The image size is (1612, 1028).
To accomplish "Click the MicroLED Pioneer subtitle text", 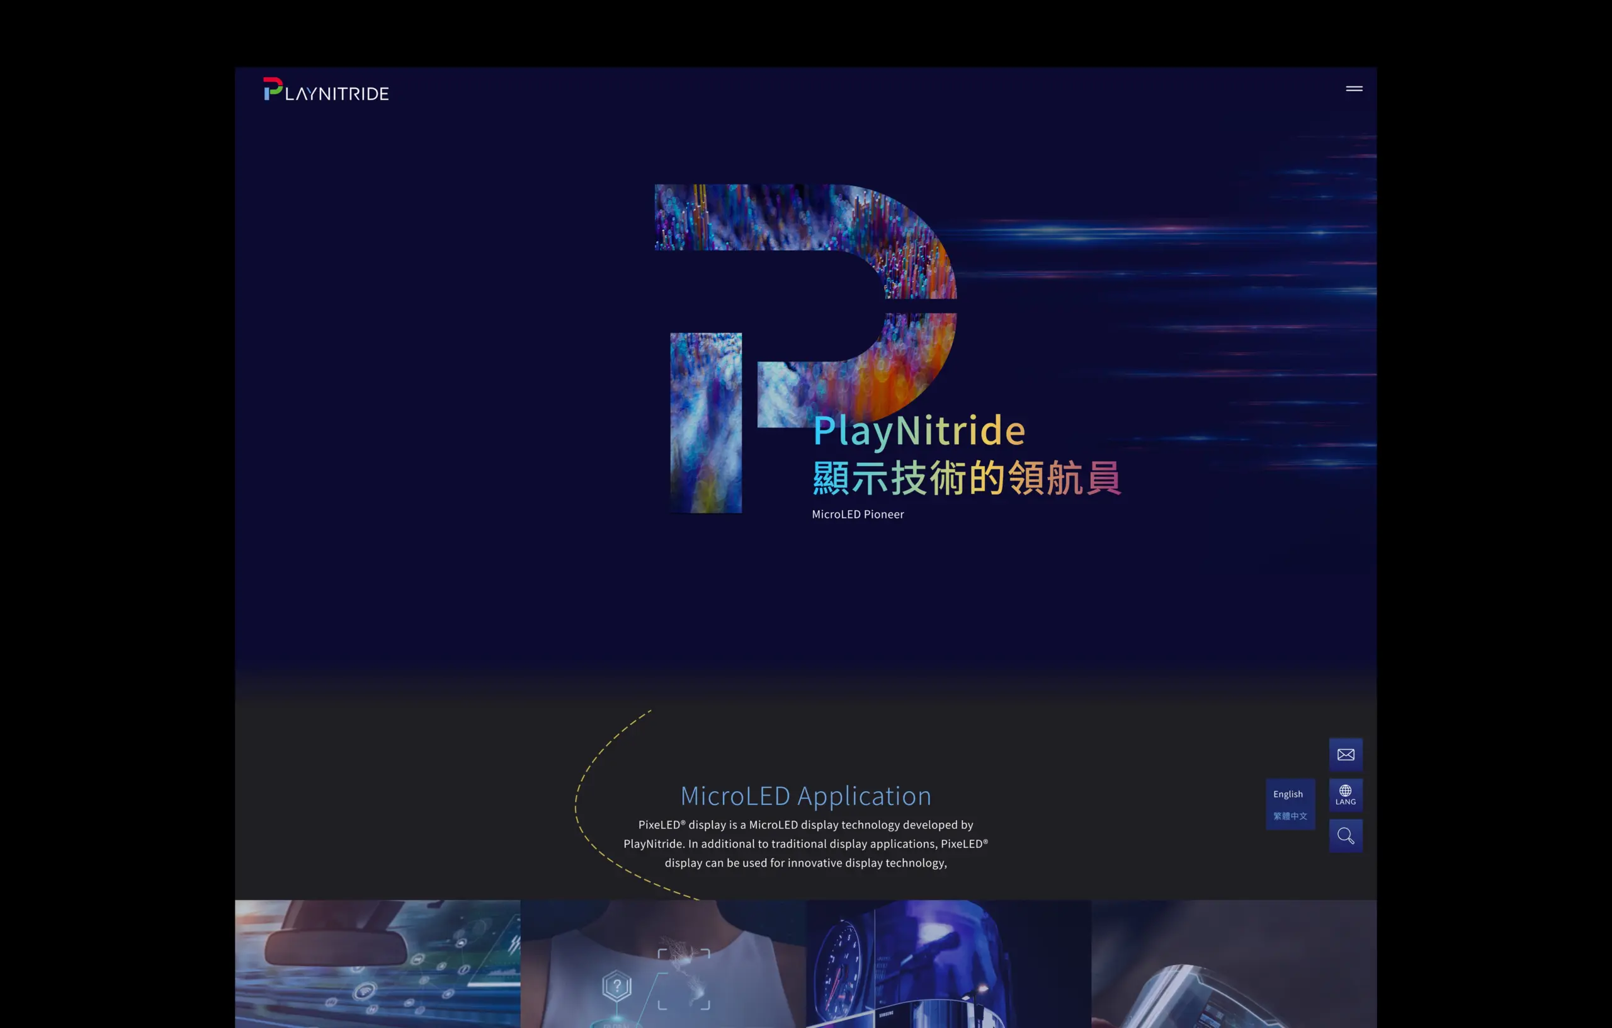I will point(858,515).
